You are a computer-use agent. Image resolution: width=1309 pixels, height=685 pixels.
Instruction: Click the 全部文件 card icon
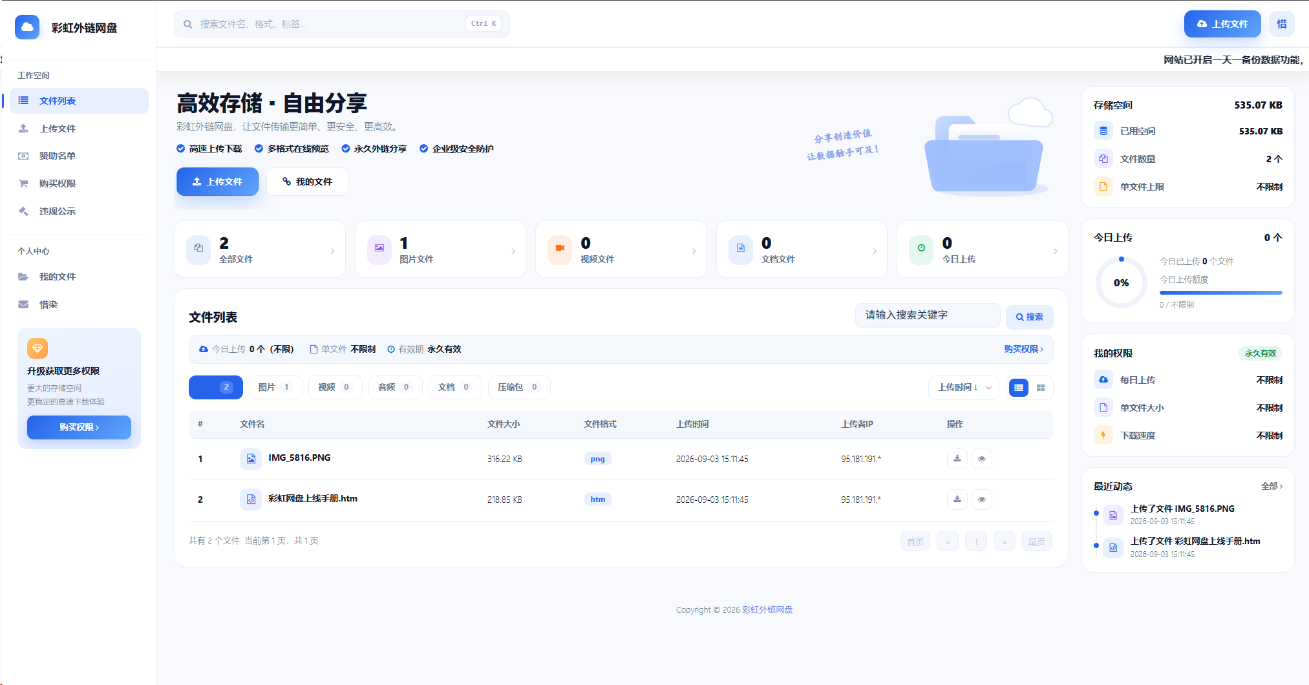pos(198,249)
